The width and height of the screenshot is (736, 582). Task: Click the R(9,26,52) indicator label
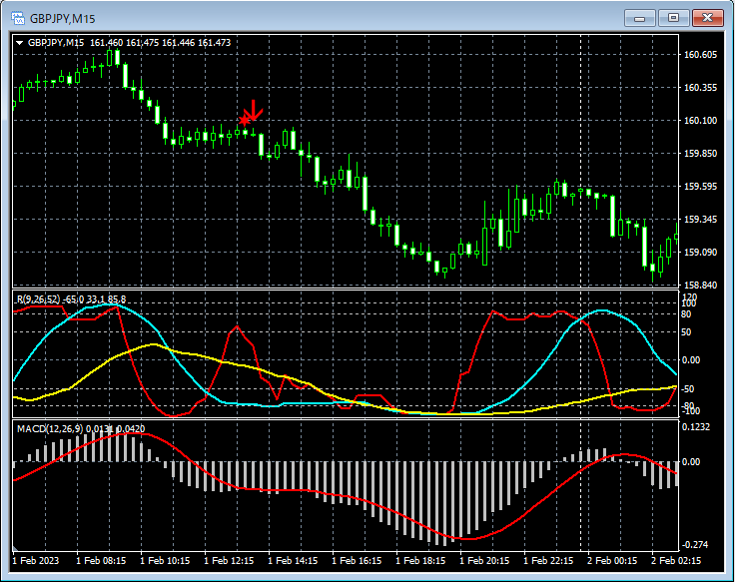tap(37, 299)
